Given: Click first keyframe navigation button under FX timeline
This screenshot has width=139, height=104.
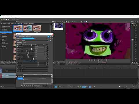Looking at the screenshot, I should click(x=25, y=86).
